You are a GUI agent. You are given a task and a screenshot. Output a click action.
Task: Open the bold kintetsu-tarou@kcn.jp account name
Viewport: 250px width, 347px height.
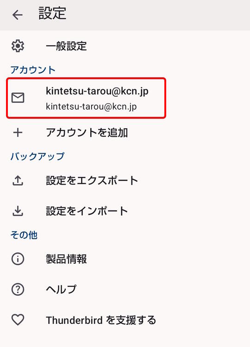click(97, 91)
